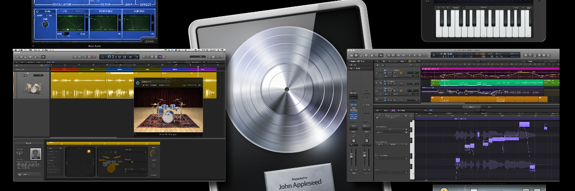Turn off the Drum Kit Designer power button
575x191 pixels.
pyautogui.click(x=138, y=83)
